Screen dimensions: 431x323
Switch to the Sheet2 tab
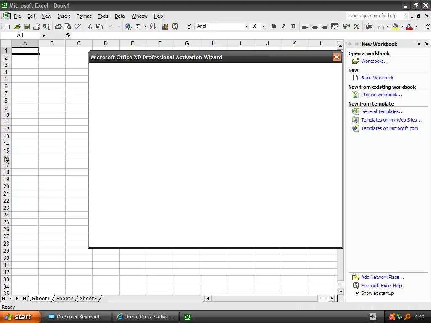tap(64, 298)
